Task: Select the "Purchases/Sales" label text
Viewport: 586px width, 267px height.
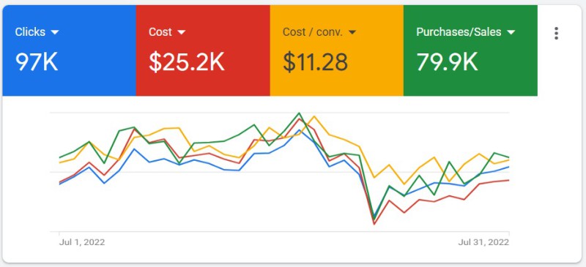Action: [x=459, y=32]
